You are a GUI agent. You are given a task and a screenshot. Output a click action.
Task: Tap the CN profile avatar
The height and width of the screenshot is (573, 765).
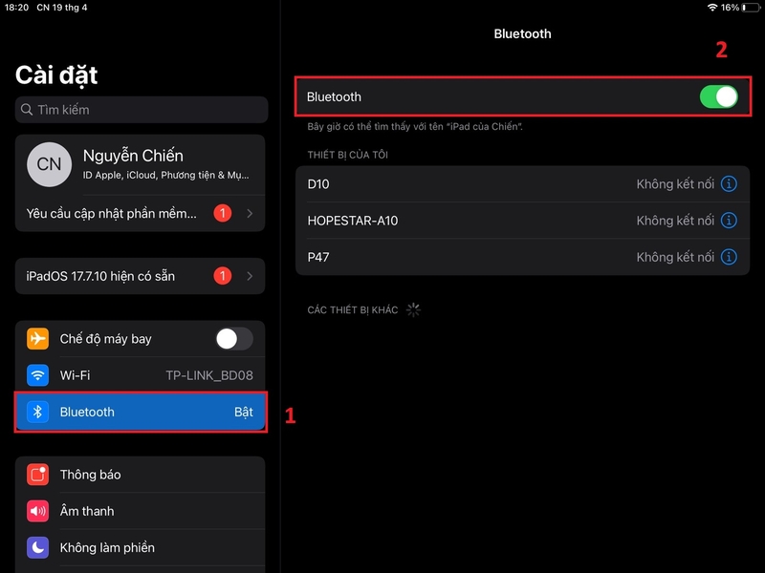(50, 164)
